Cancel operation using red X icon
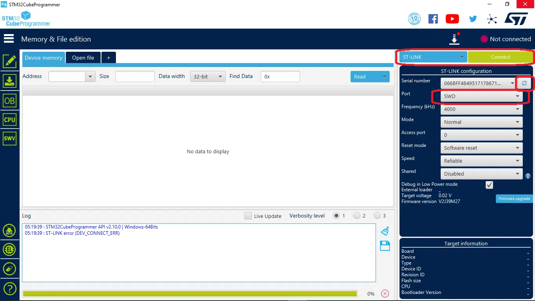The height and width of the screenshot is (301, 535). click(x=385, y=294)
